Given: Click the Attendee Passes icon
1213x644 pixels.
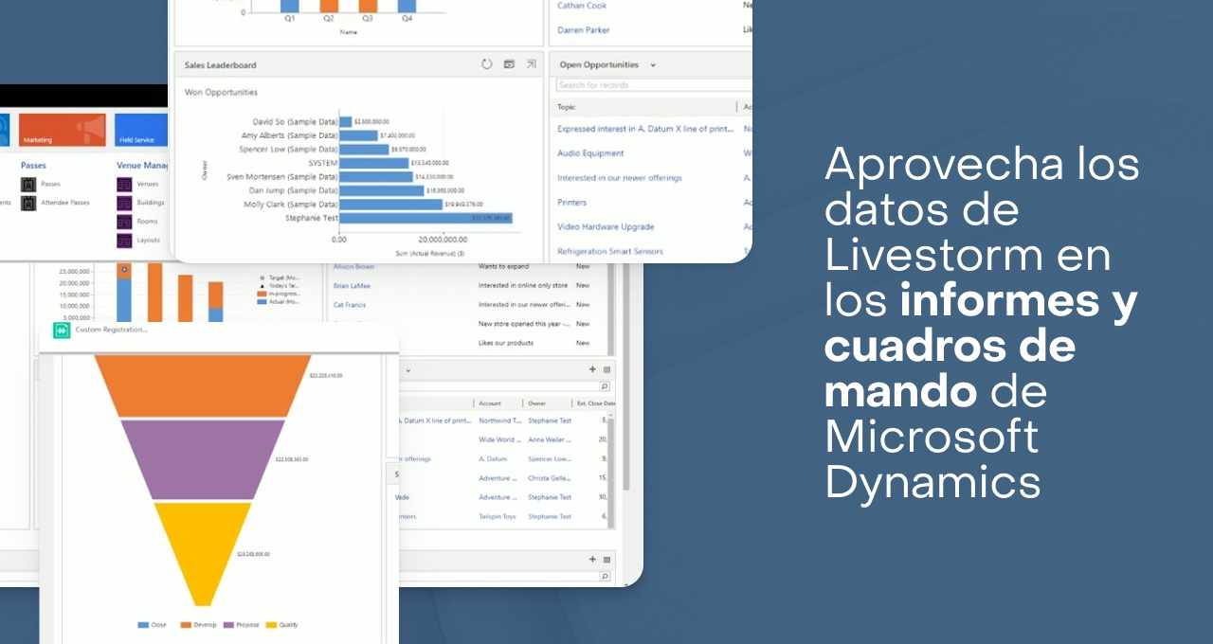Looking at the screenshot, I should click(28, 203).
